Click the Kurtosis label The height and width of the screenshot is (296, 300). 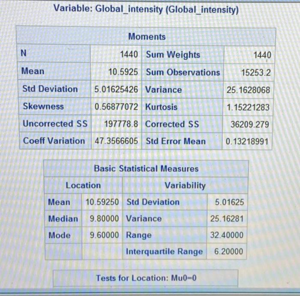(161, 107)
